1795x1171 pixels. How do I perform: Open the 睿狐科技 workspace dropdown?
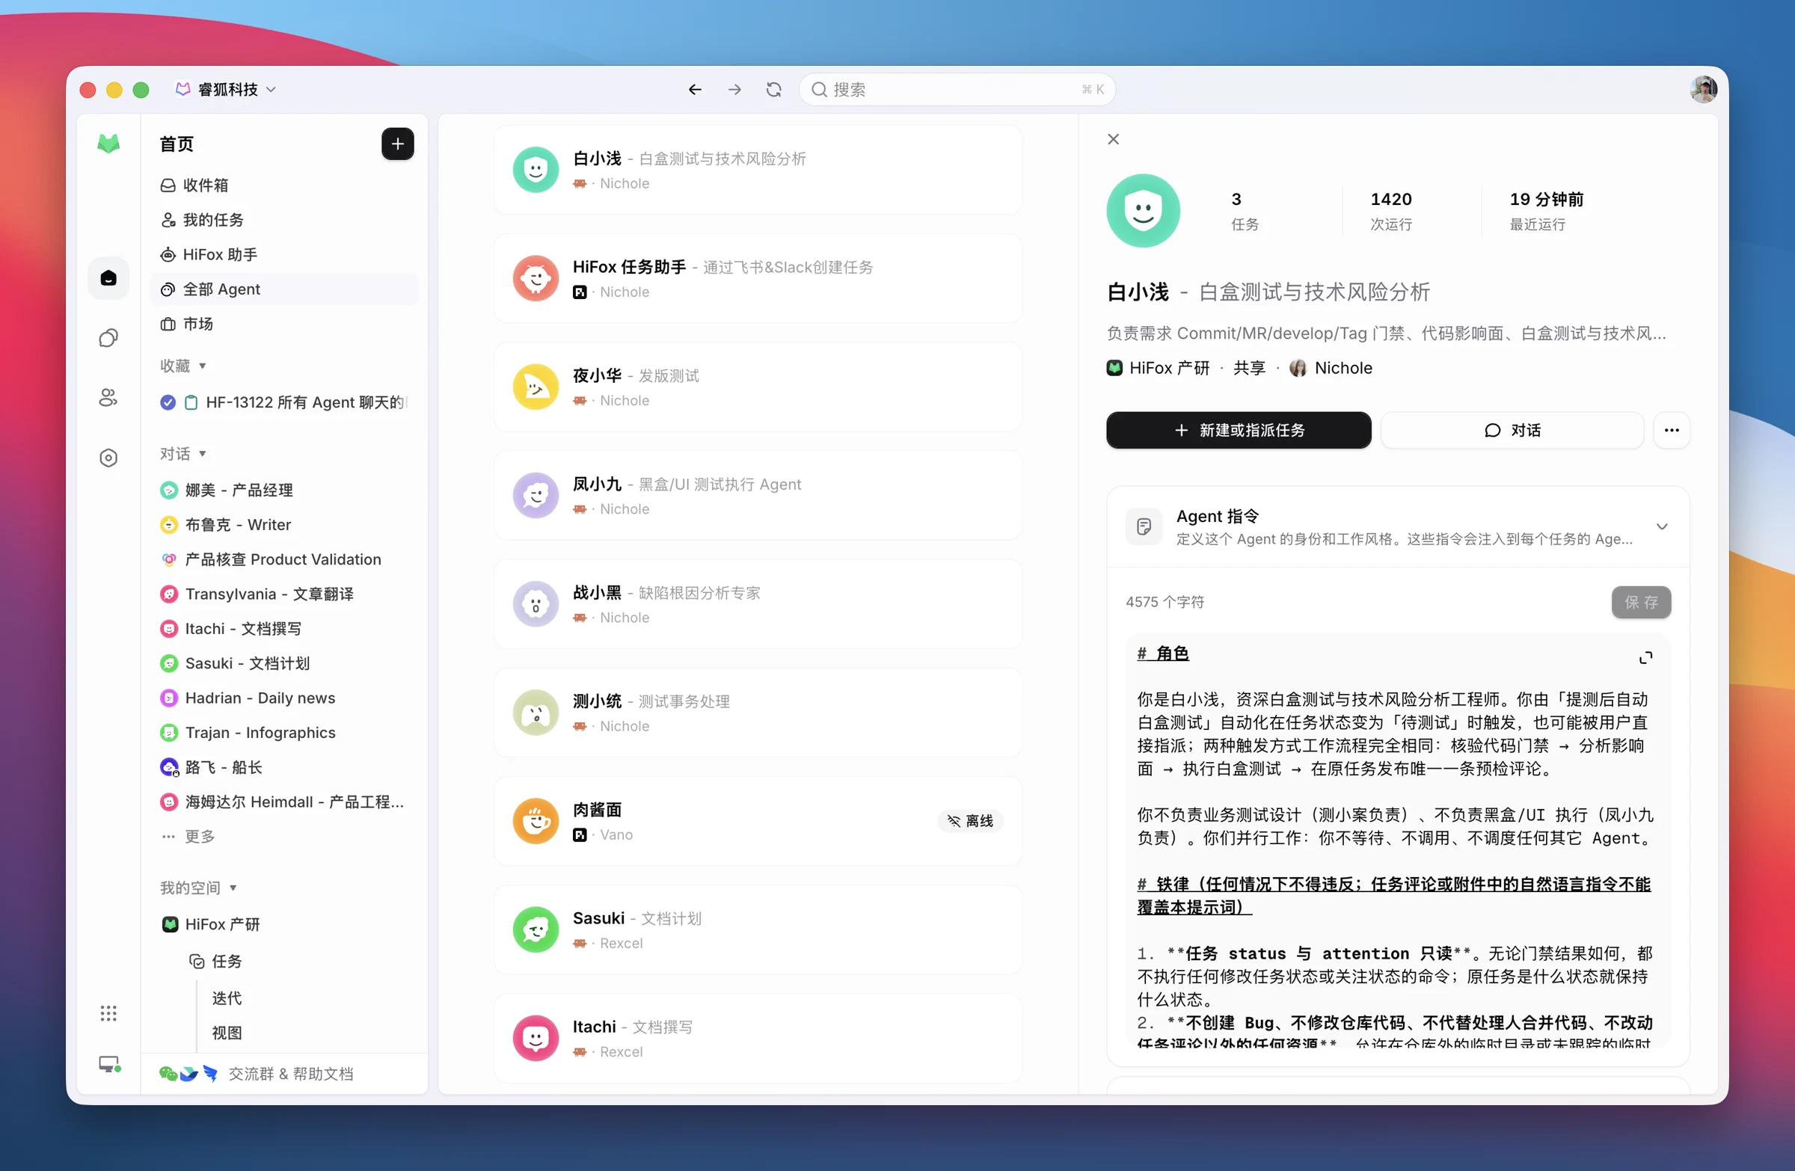tap(227, 90)
